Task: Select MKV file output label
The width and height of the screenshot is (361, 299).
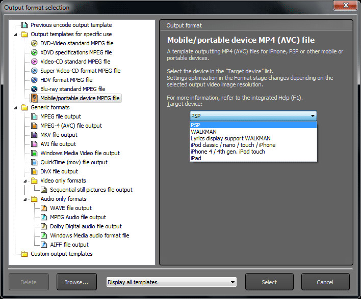Action: [x=59, y=135]
